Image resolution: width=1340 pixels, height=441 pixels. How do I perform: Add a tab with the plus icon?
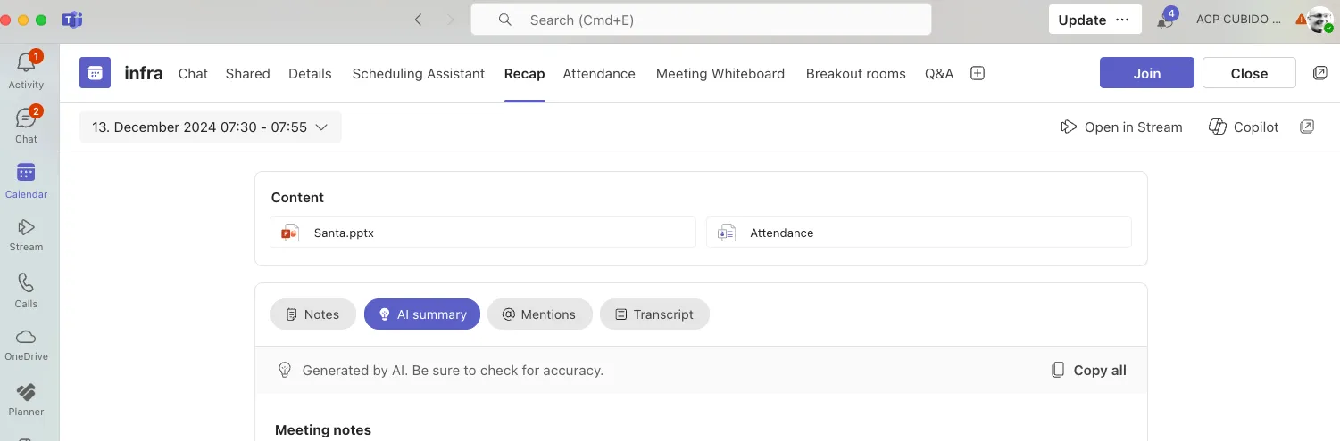[978, 74]
